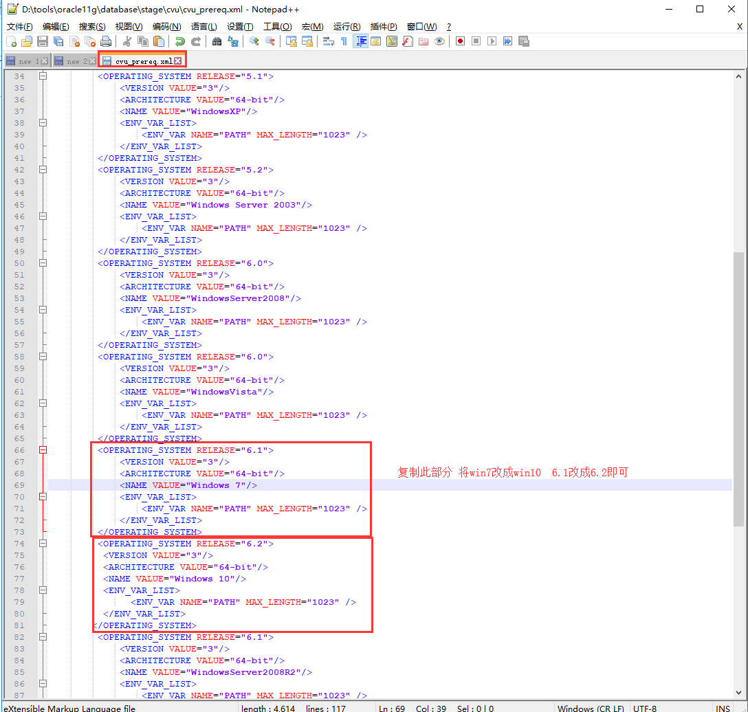Viewport: 748px width, 712px height.
Task: Collapse the fold marker at line 50
Action: (43, 263)
